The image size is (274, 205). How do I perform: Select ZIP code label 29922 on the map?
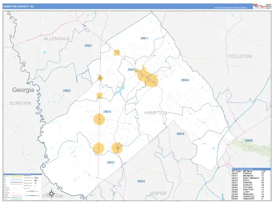click(x=110, y=162)
